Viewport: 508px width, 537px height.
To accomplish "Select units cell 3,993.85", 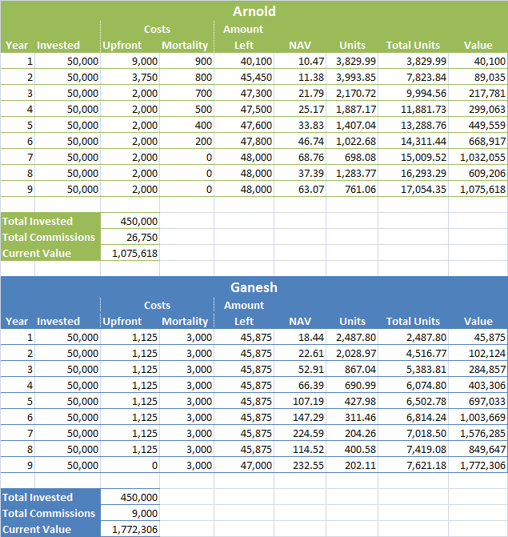I will pos(356,77).
